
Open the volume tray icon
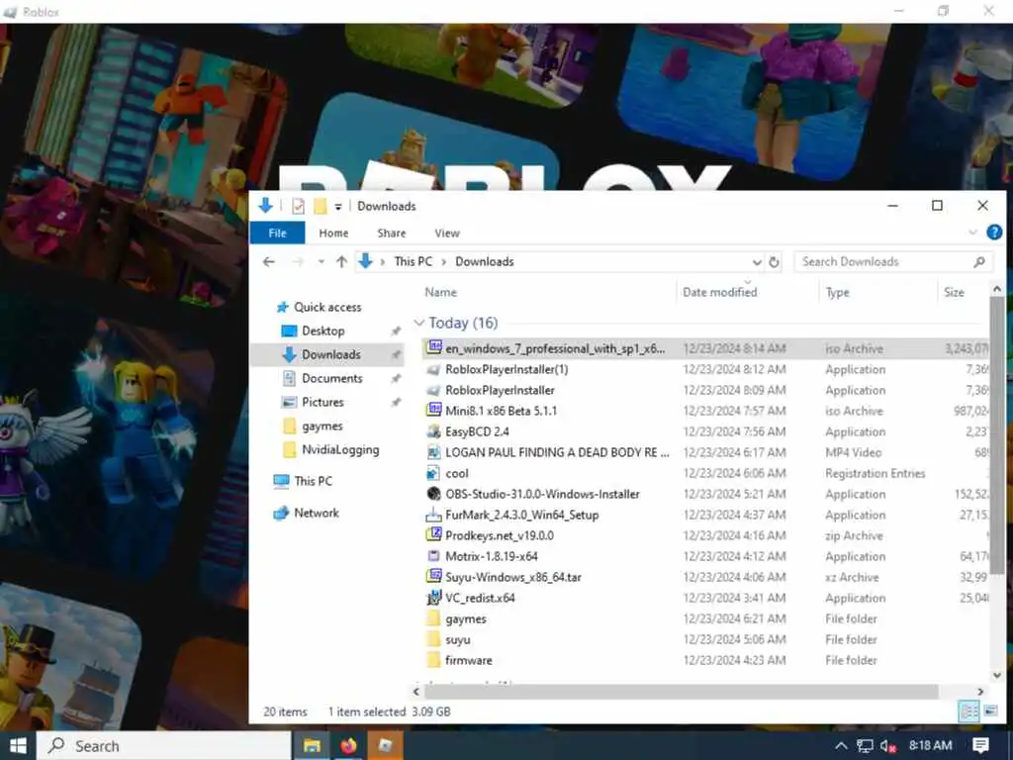[x=888, y=746]
